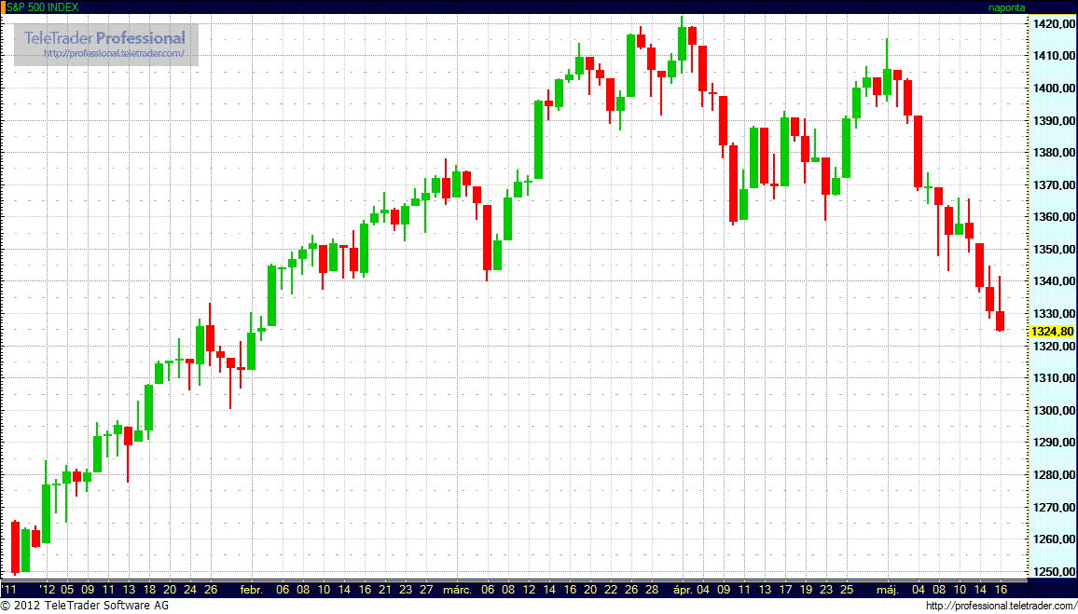Image resolution: width=1078 pixels, height=614 pixels.
Task: Click the 27 date label on the axis
Action: tap(426, 589)
